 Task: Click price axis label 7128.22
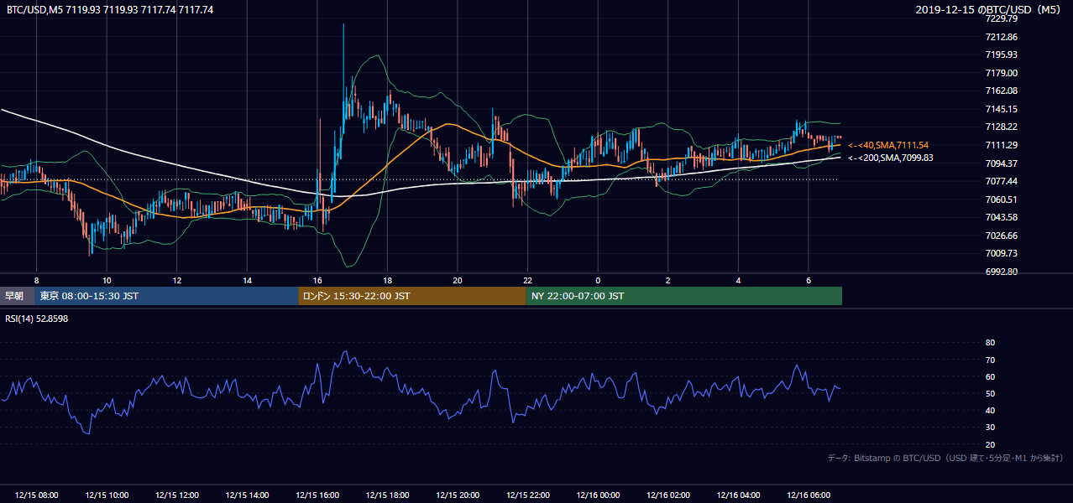tap(1002, 127)
